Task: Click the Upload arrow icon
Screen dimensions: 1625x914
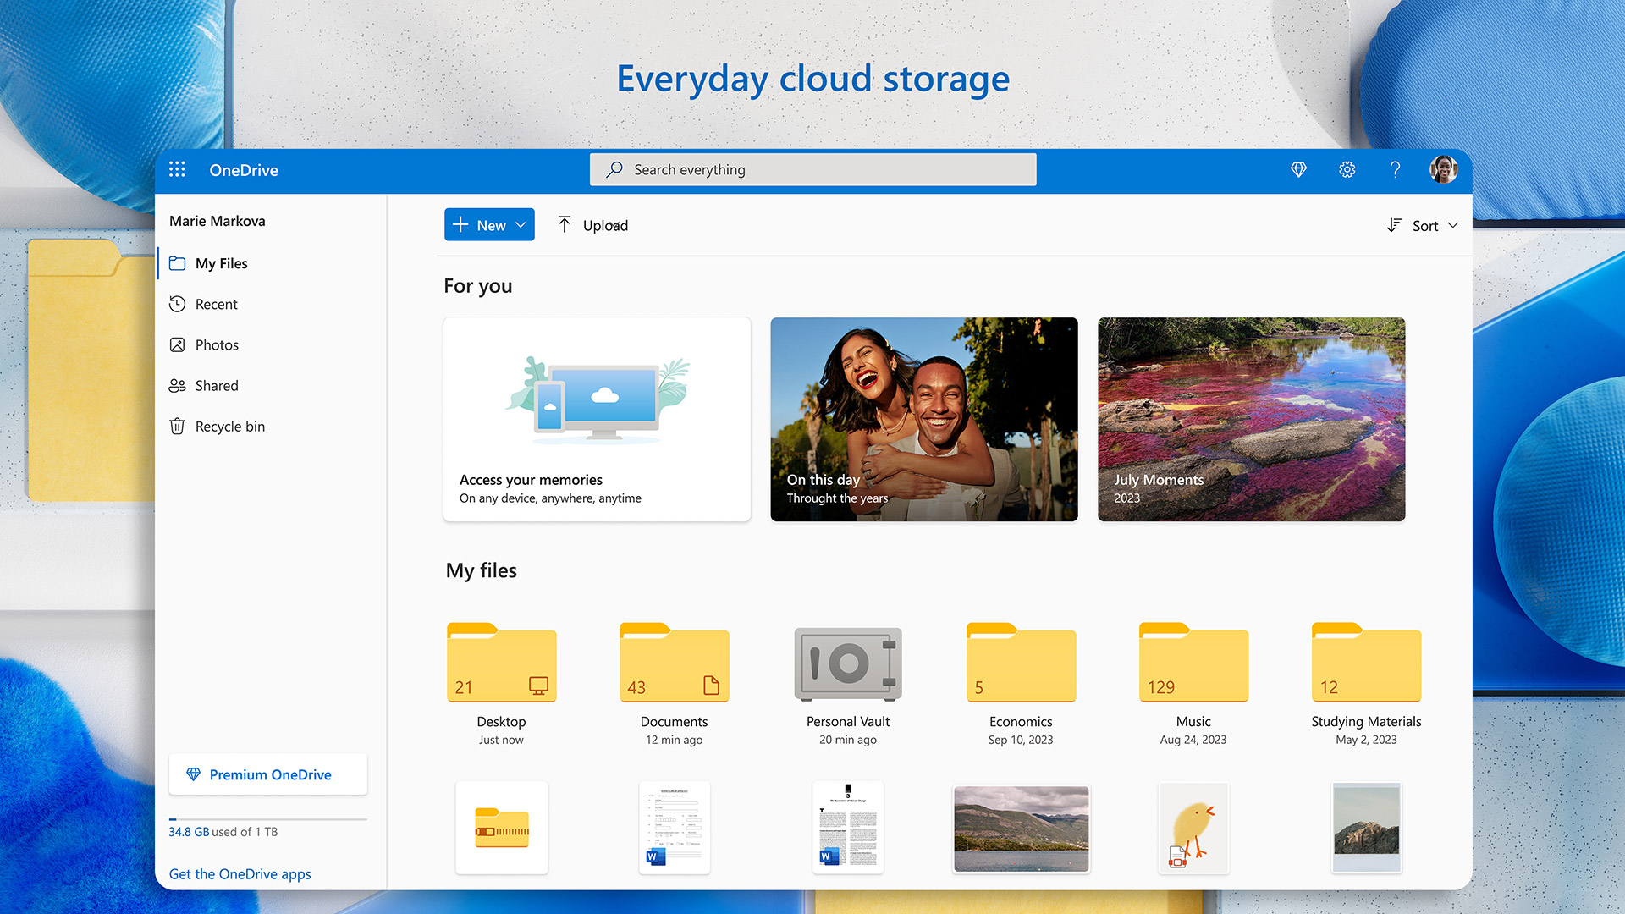Action: coord(564,224)
